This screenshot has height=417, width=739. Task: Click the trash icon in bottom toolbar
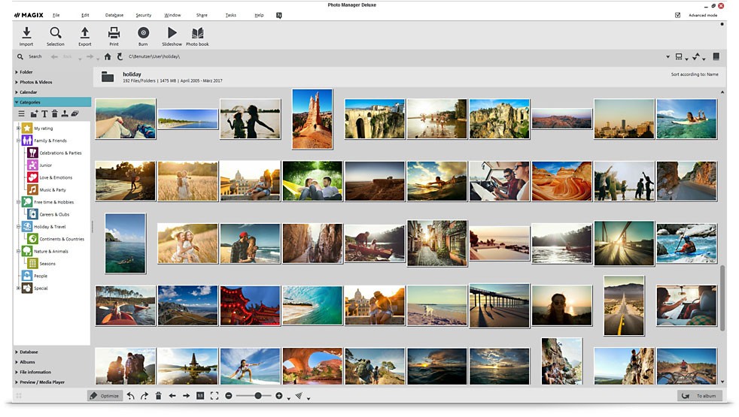[158, 395]
